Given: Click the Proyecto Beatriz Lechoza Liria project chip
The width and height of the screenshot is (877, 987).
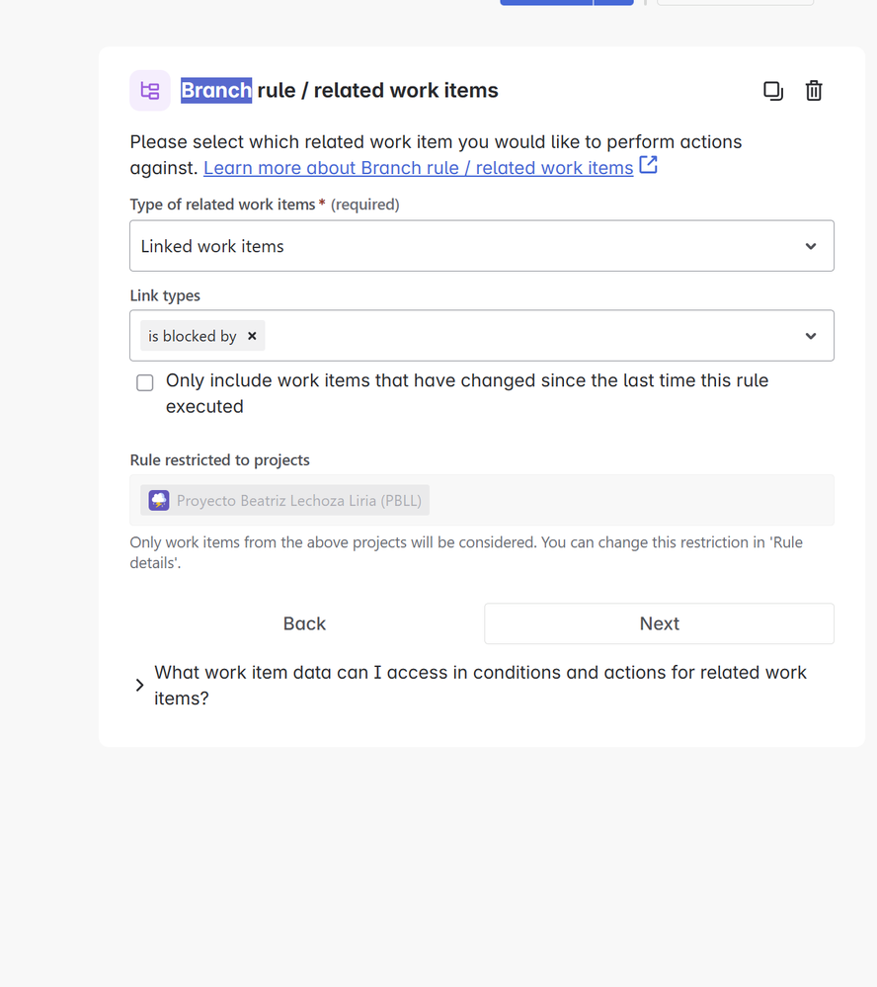Looking at the screenshot, I should [285, 501].
